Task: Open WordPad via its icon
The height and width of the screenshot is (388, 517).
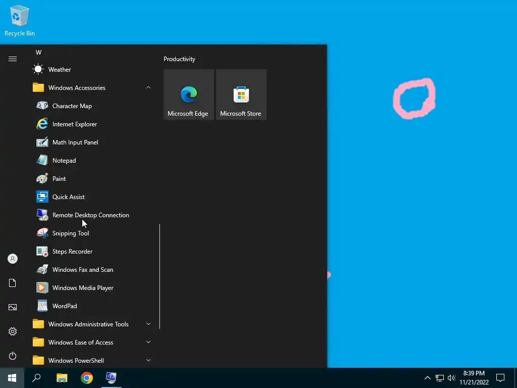Action: pyautogui.click(x=42, y=306)
